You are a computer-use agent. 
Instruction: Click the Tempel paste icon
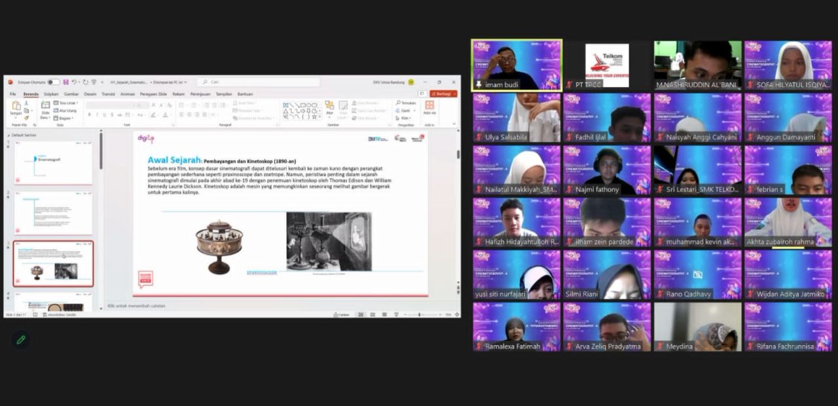point(16,109)
